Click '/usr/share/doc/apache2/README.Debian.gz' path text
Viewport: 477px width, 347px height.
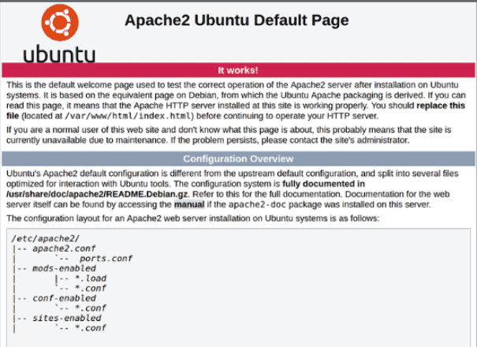97,194
